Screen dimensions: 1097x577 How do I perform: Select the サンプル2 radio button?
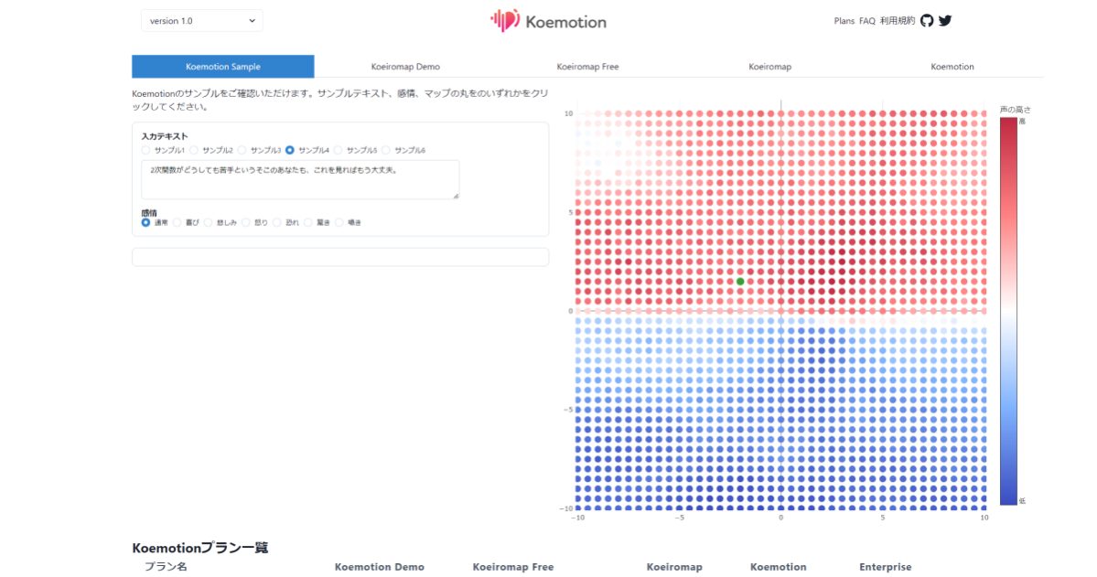click(x=194, y=150)
